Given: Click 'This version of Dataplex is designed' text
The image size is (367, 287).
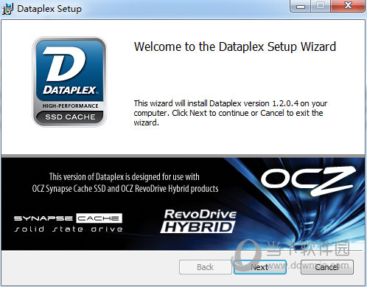Looking at the screenshot, I should coord(124,176).
